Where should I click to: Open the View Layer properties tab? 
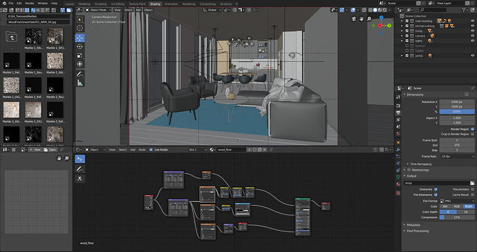coord(398,119)
